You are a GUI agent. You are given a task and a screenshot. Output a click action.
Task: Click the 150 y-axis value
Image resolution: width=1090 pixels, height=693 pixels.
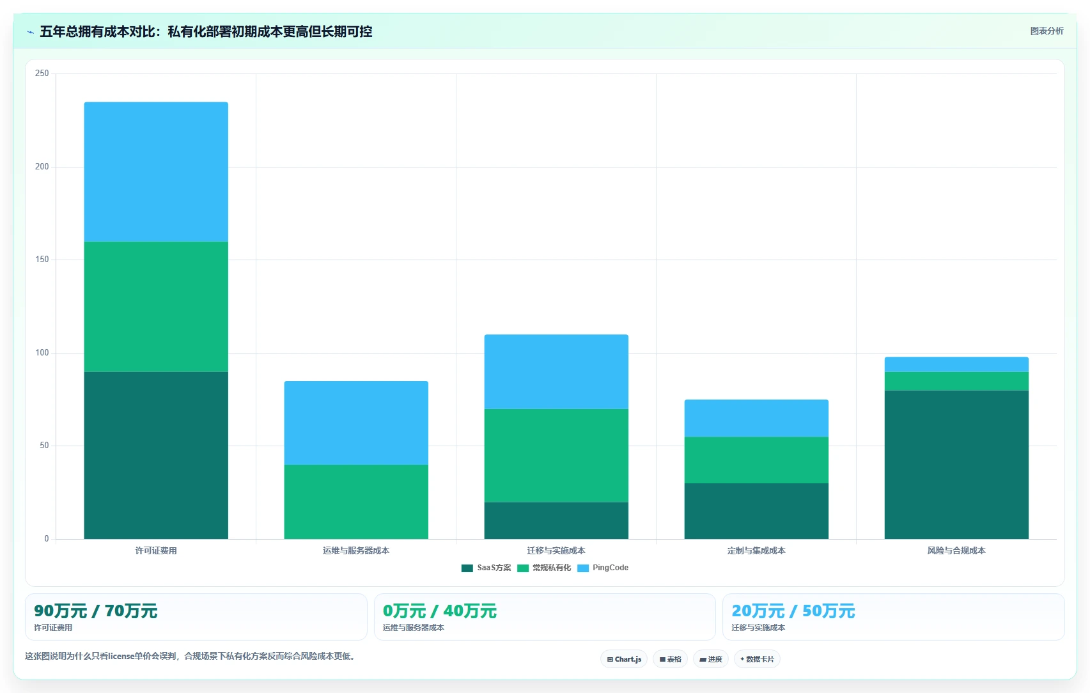point(42,260)
